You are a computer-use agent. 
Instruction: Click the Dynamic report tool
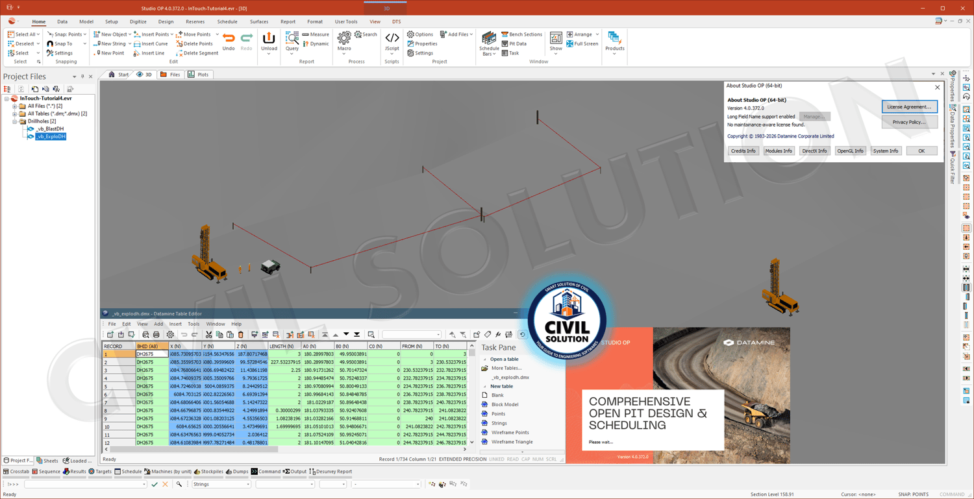(316, 44)
